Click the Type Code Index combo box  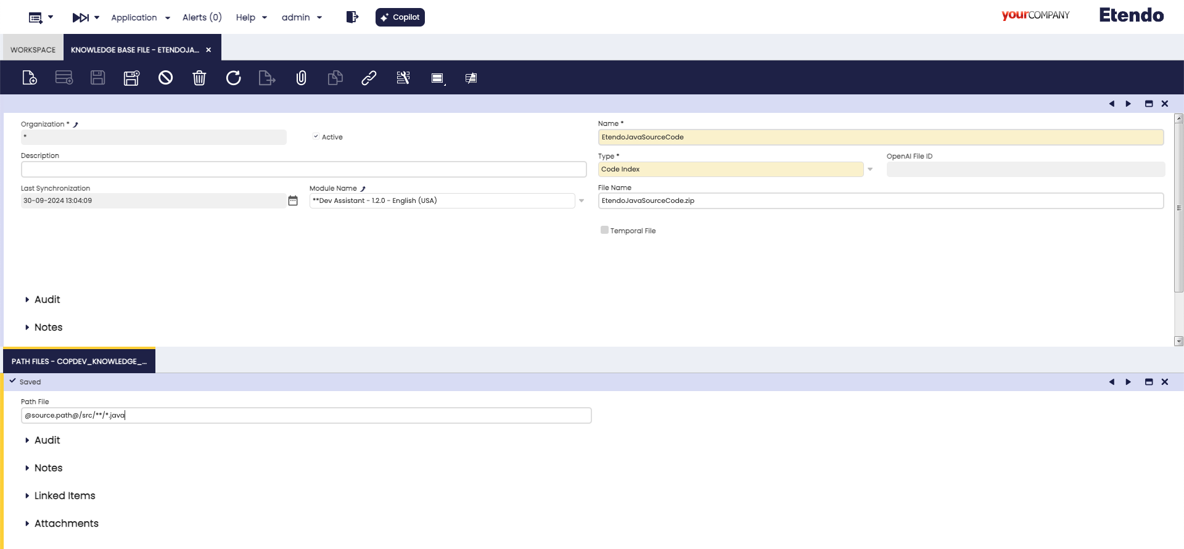point(731,169)
